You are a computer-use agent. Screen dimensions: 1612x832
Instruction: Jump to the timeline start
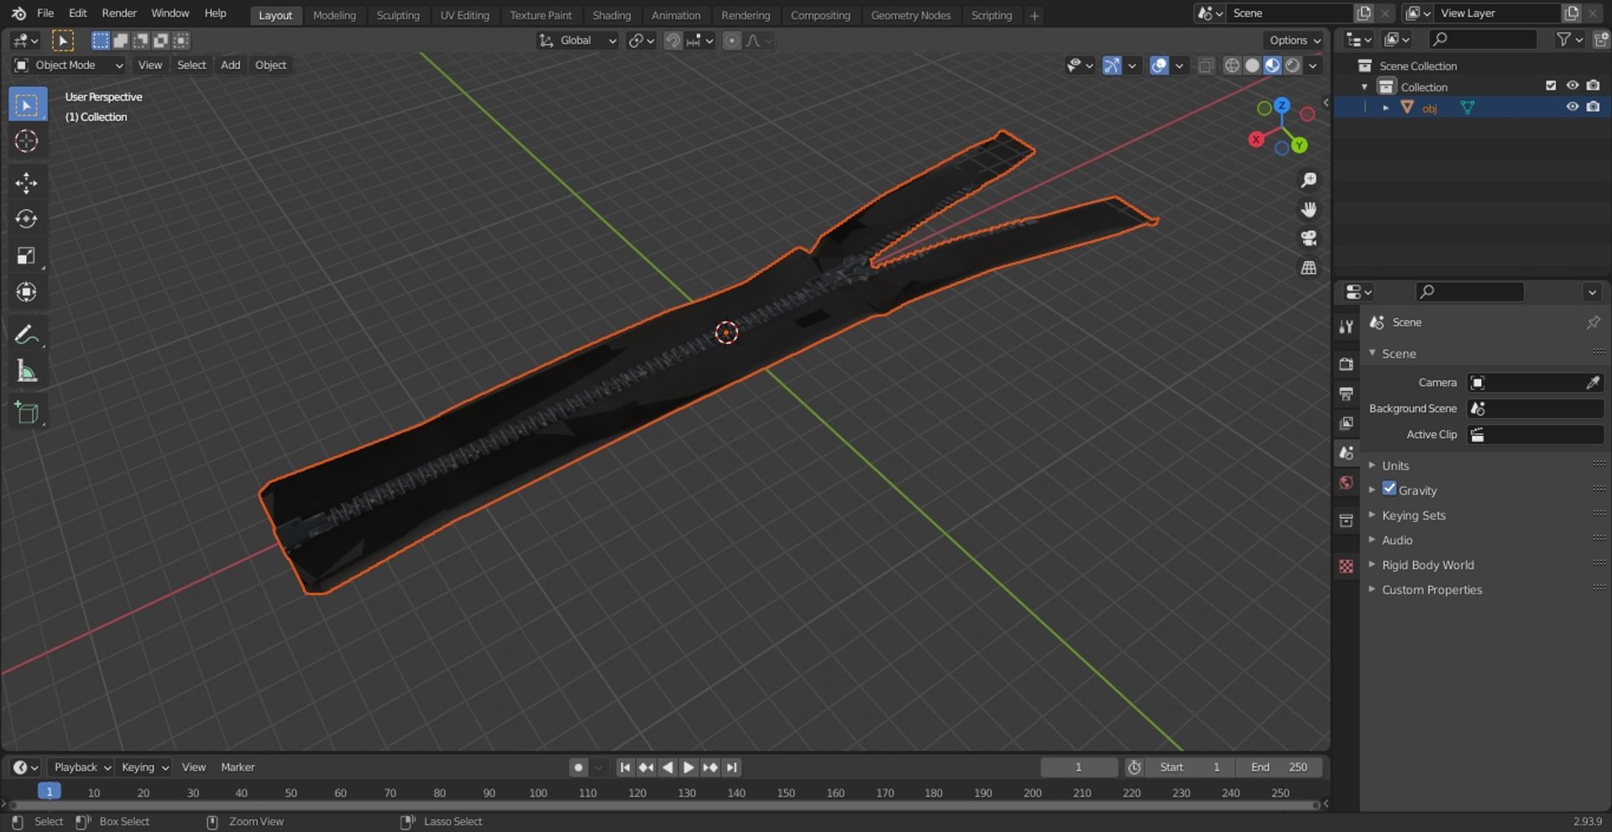pos(625,767)
